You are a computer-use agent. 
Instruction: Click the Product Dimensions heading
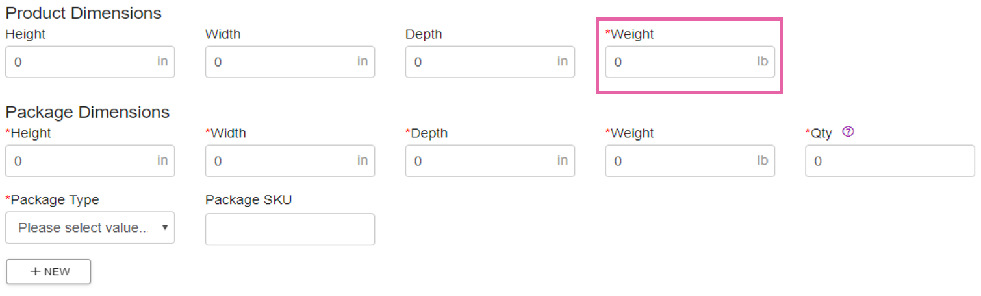point(84,12)
